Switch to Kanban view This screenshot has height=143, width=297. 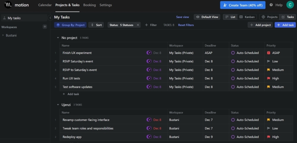click(247, 17)
